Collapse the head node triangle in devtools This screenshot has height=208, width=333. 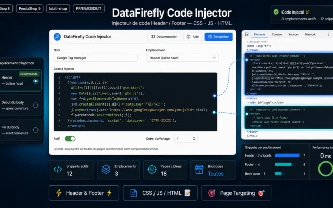(x=248, y=50)
